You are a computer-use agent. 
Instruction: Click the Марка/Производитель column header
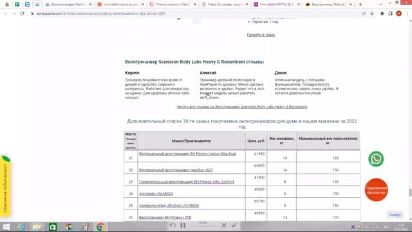[191, 140]
